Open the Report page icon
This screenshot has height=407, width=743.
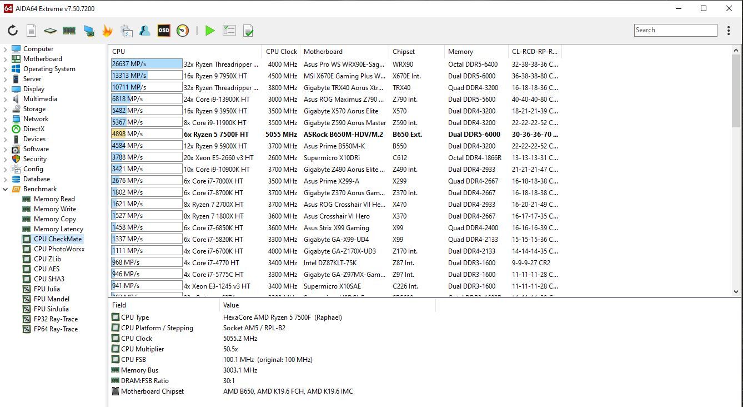click(x=32, y=31)
